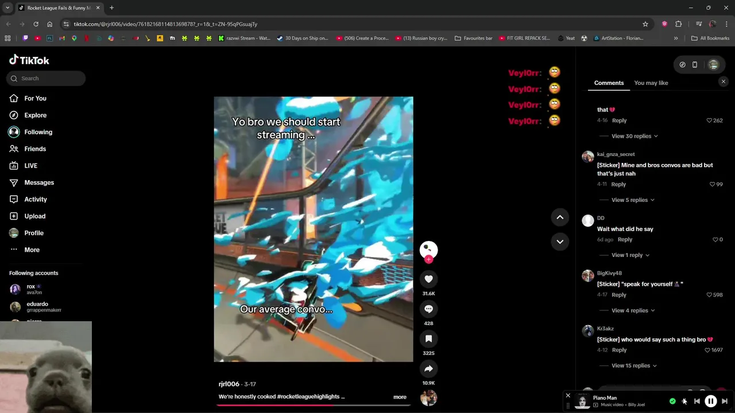The width and height of the screenshot is (735, 413).
Task: Expand View 15 replies under Kr3akz
Action: coord(634,366)
